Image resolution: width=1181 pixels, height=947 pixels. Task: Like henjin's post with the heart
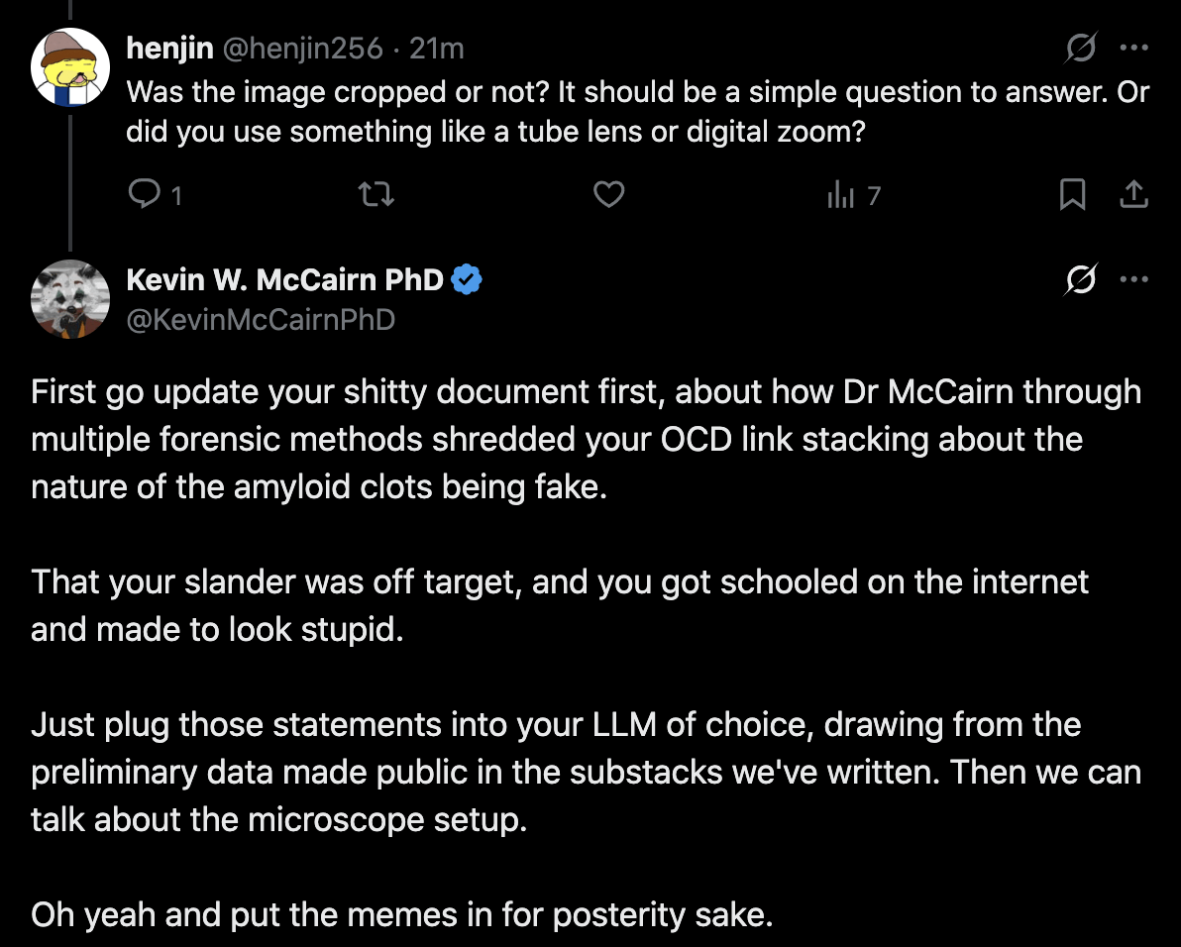click(x=608, y=195)
